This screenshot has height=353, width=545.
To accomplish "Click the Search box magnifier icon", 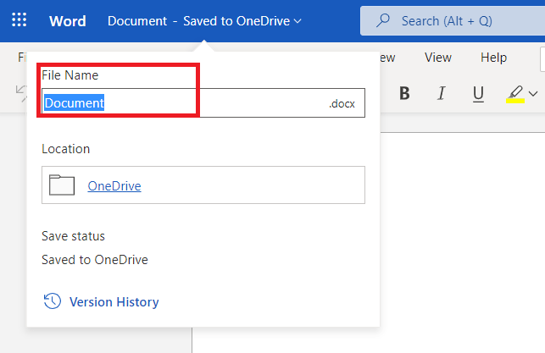I will click(x=383, y=20).
